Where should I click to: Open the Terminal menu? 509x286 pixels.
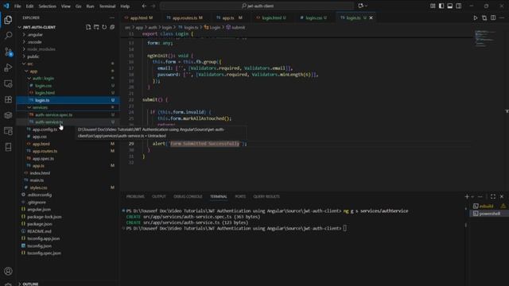point(107,6)
